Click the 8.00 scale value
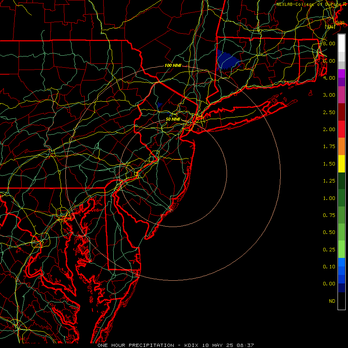Viewport: 348px width, 348px height. [329, 43]
